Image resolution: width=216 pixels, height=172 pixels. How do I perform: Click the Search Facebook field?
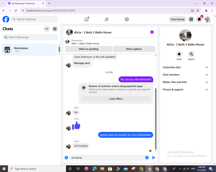click(x=34, y=19)
